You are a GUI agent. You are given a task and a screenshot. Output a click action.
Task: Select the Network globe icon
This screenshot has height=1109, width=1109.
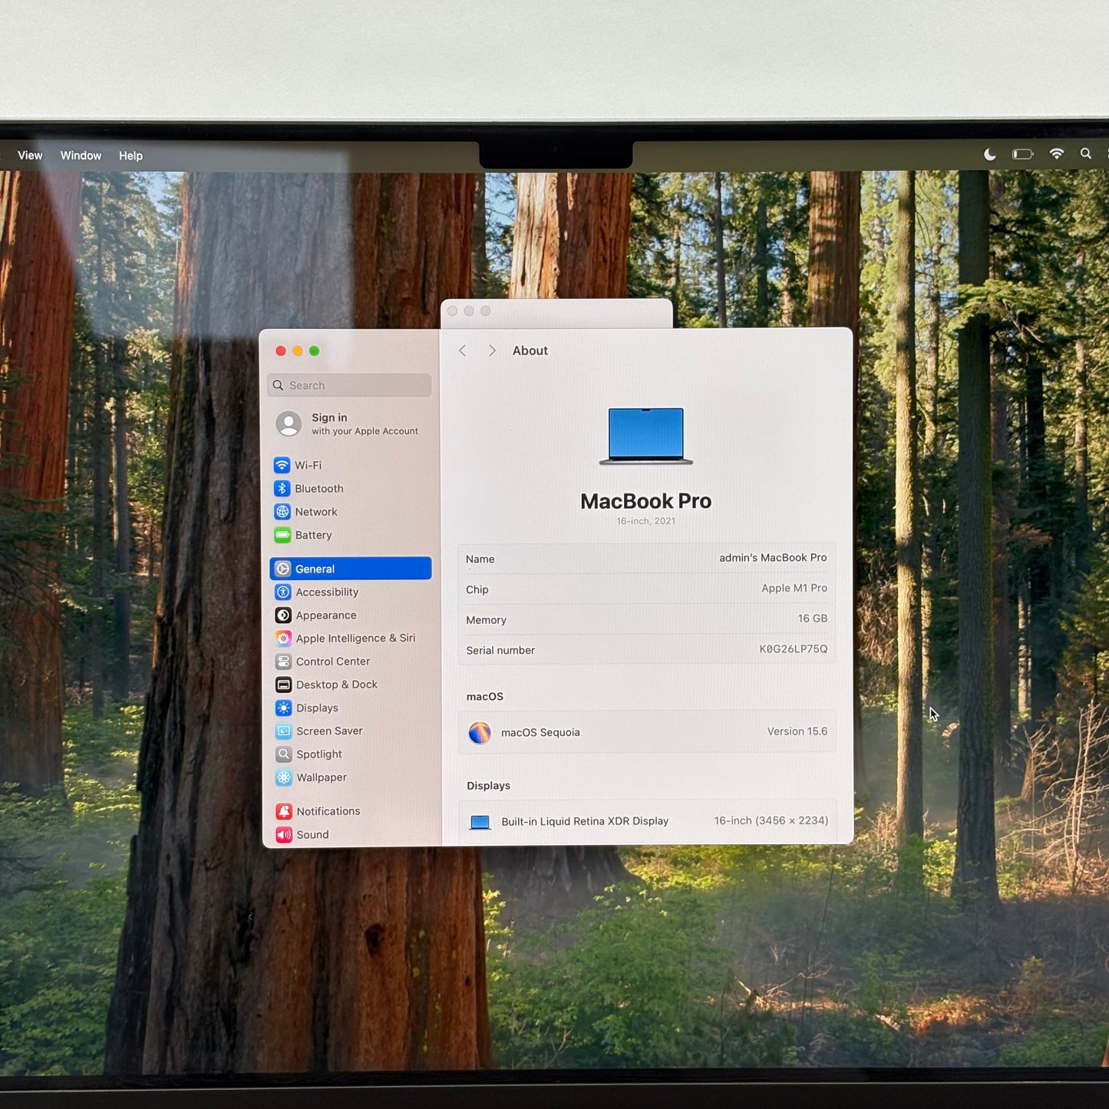(x=282, y=512)
